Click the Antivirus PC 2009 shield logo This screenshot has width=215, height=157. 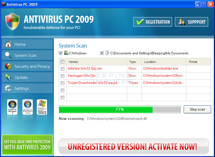pyautogui.click(x=12, y=22)
